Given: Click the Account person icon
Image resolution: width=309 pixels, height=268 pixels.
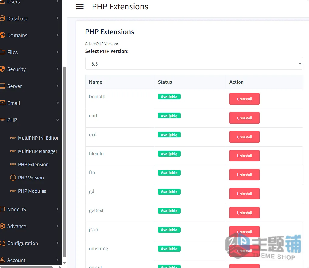Looking at the screenshot, I should pyautogui.click(x=2, y=260).
